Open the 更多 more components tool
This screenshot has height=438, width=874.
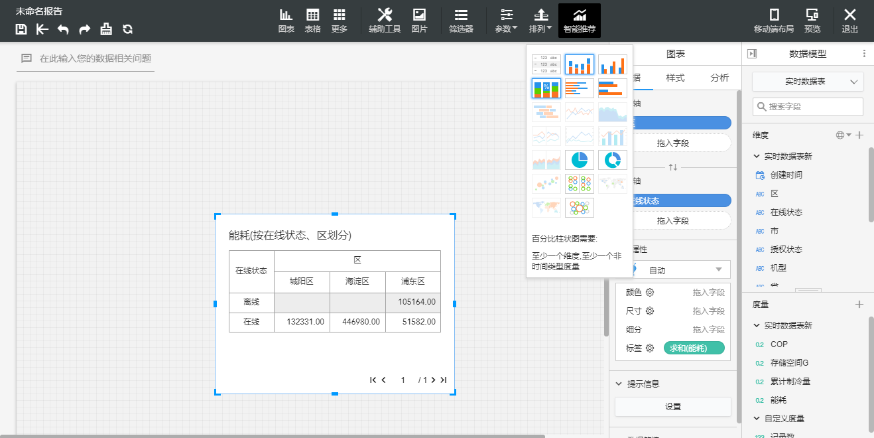[x=340, y=21]
